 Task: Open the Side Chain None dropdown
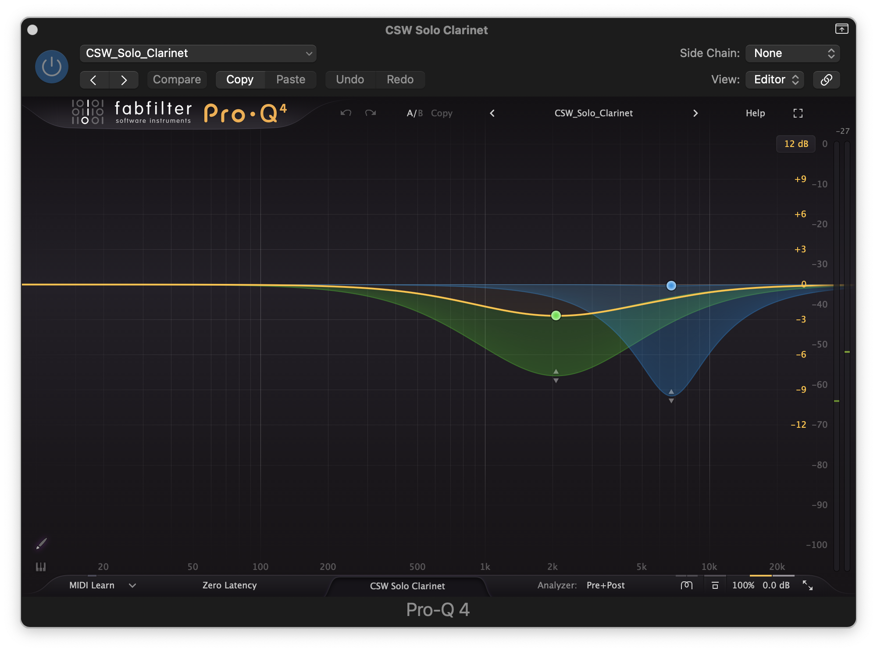pyautogui.click(x=792, y=54)
